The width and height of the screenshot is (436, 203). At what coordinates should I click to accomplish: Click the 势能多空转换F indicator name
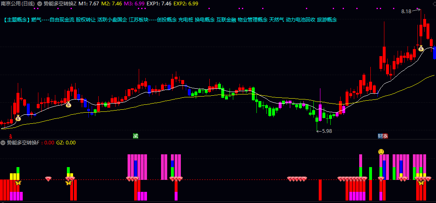[x=24, y=143]
